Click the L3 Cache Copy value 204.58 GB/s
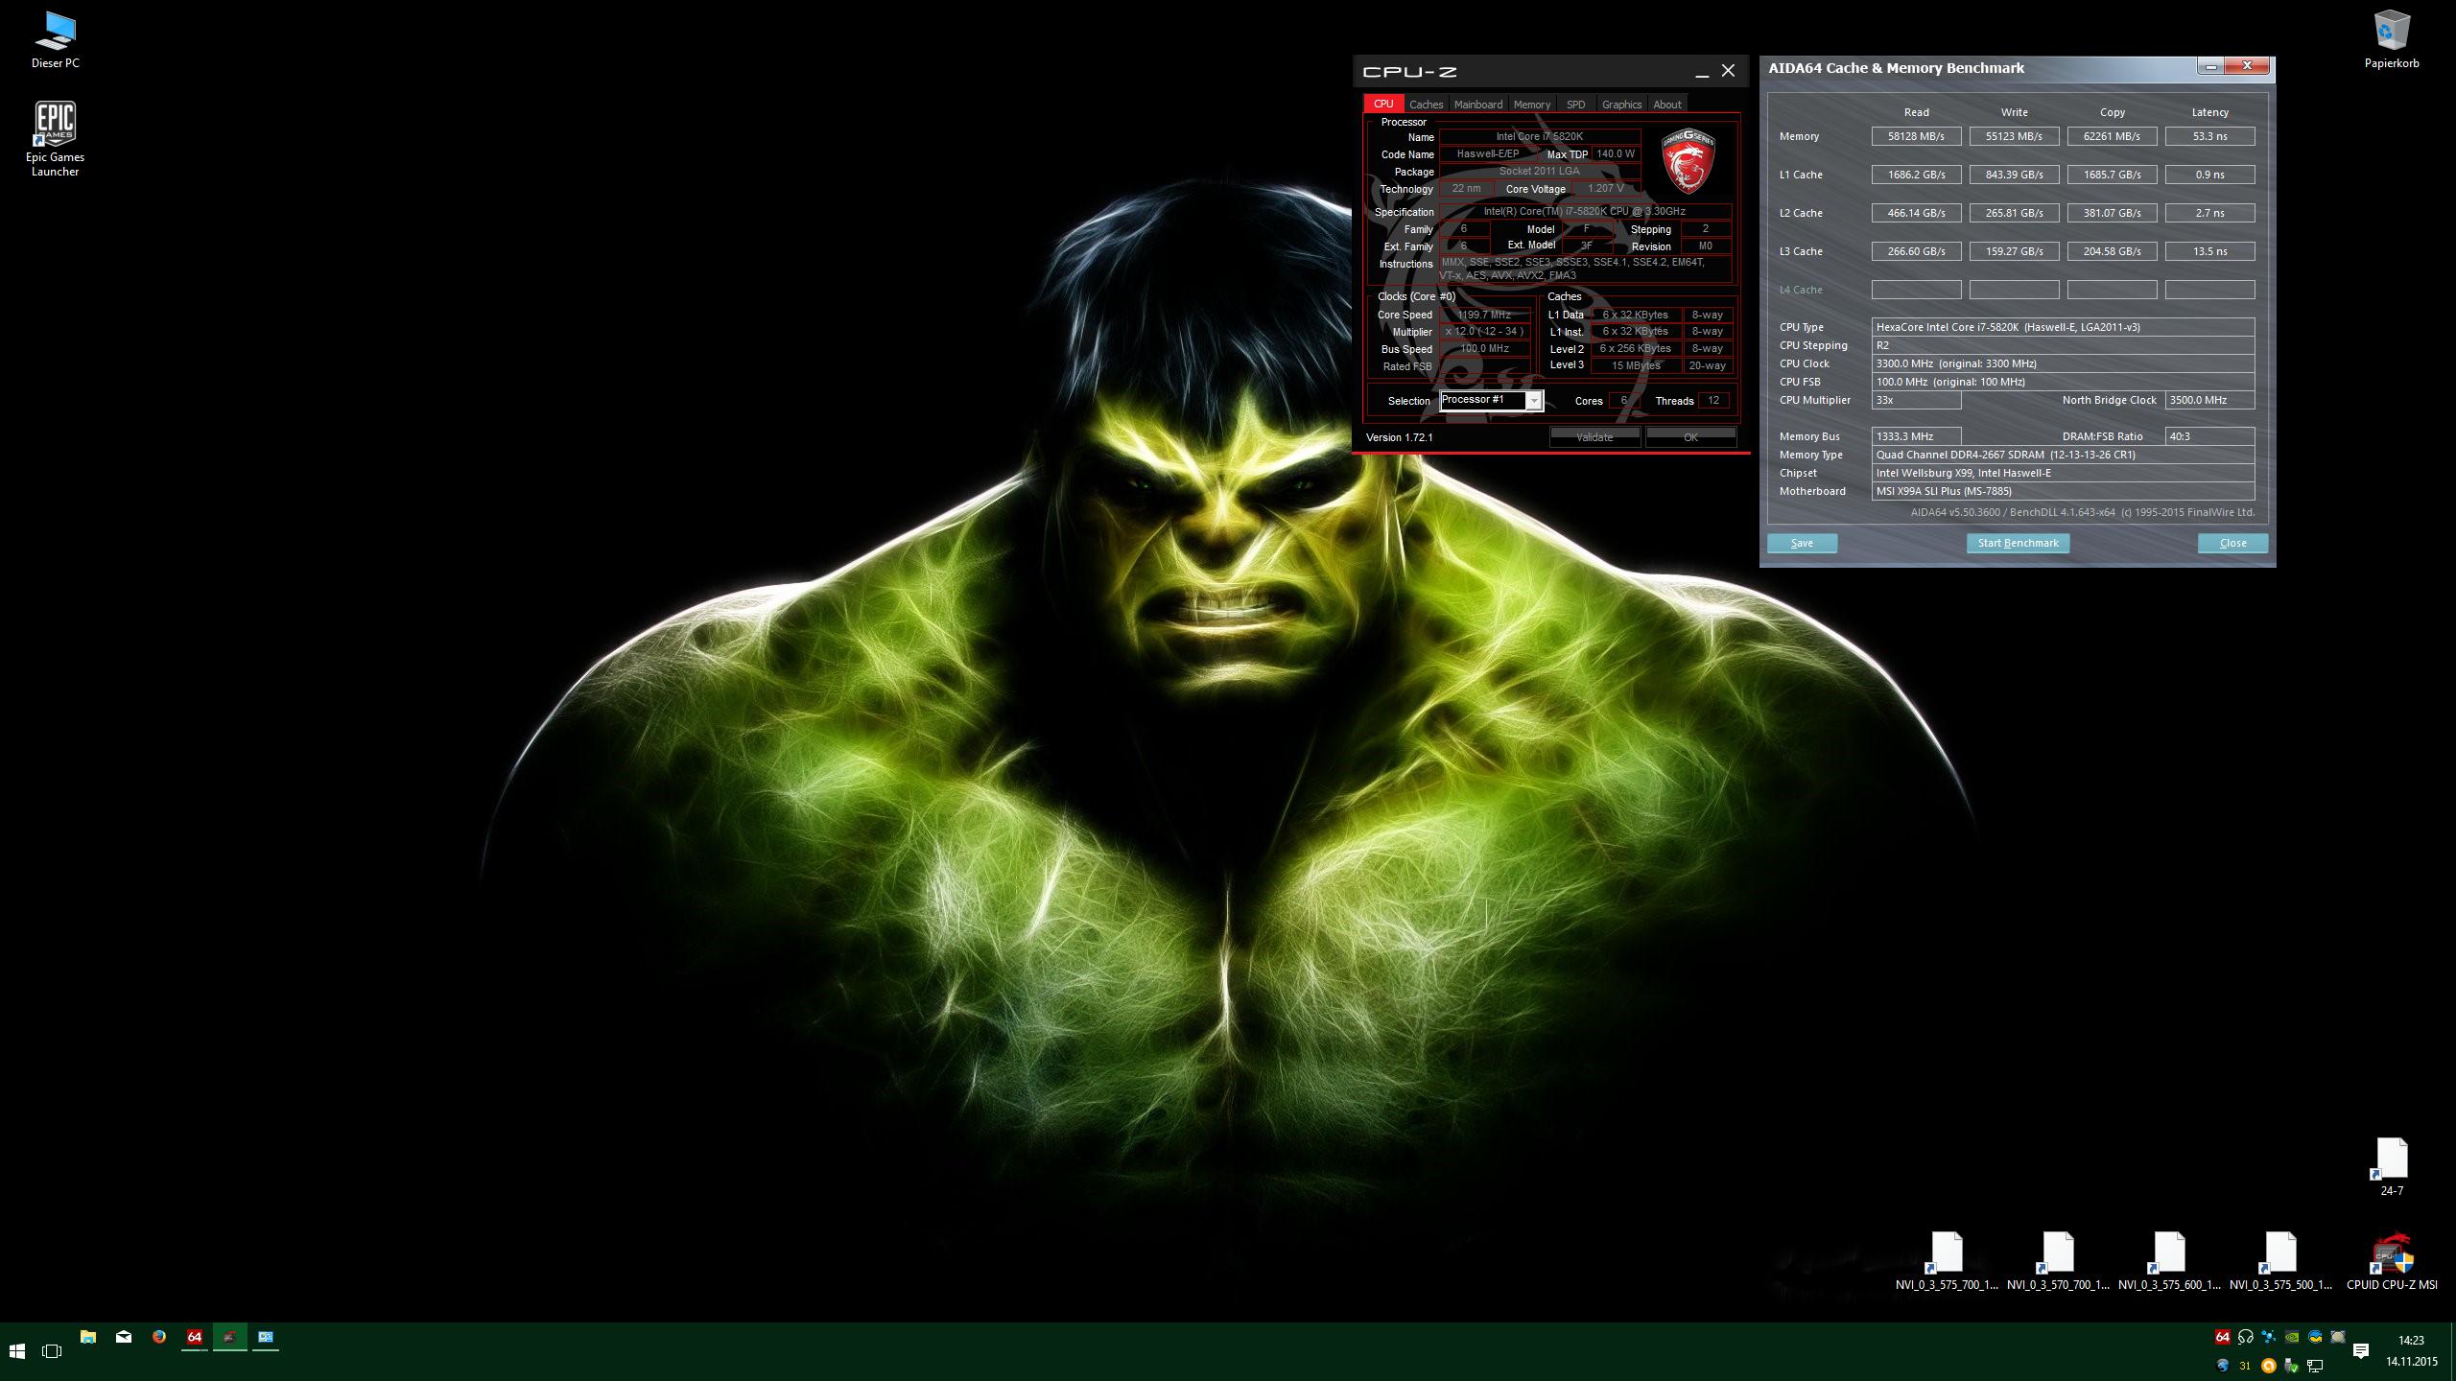This screenshot has height=1381, width=2456. pyautogui.click(x=2112, y=251)
